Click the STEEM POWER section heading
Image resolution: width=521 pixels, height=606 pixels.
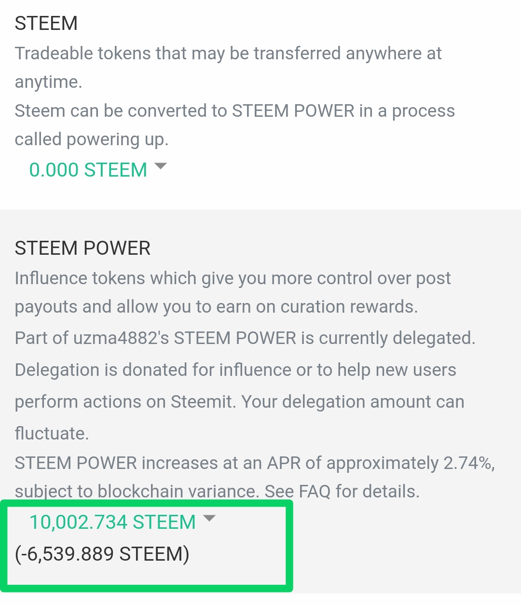click(82, 248)
